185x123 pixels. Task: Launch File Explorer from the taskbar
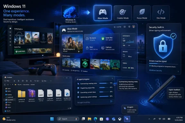point(89,119)
